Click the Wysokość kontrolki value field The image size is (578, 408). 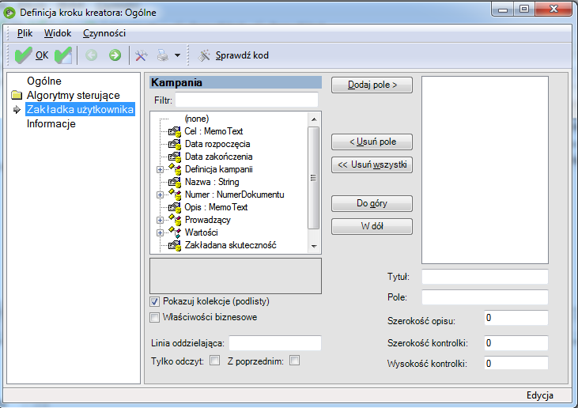tap(516, 364)
